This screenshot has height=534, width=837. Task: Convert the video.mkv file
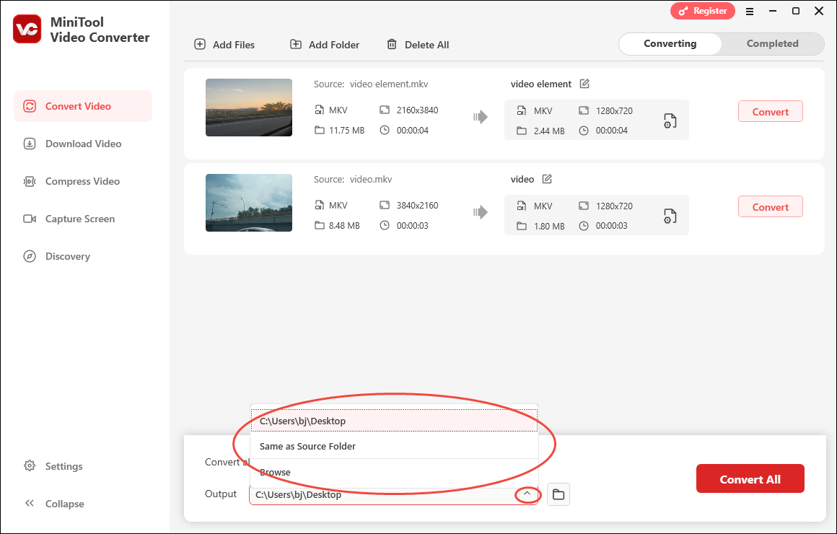click(x=771, y=206)
